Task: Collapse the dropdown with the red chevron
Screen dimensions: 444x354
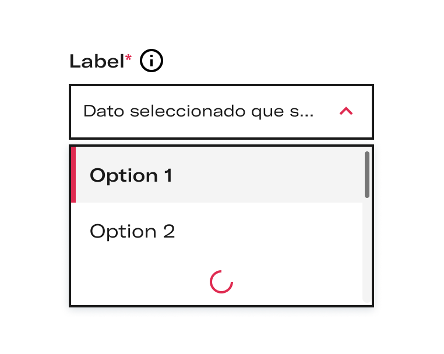Action: (346, 111)
